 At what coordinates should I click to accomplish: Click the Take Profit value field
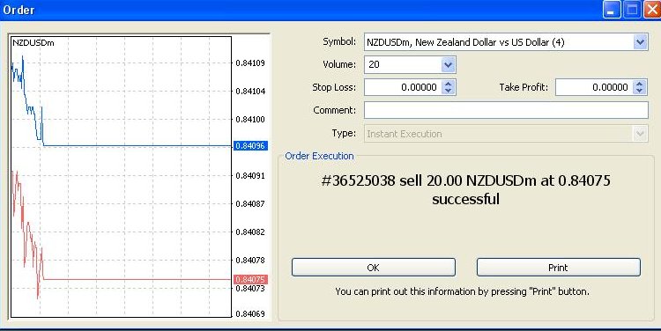594,87
